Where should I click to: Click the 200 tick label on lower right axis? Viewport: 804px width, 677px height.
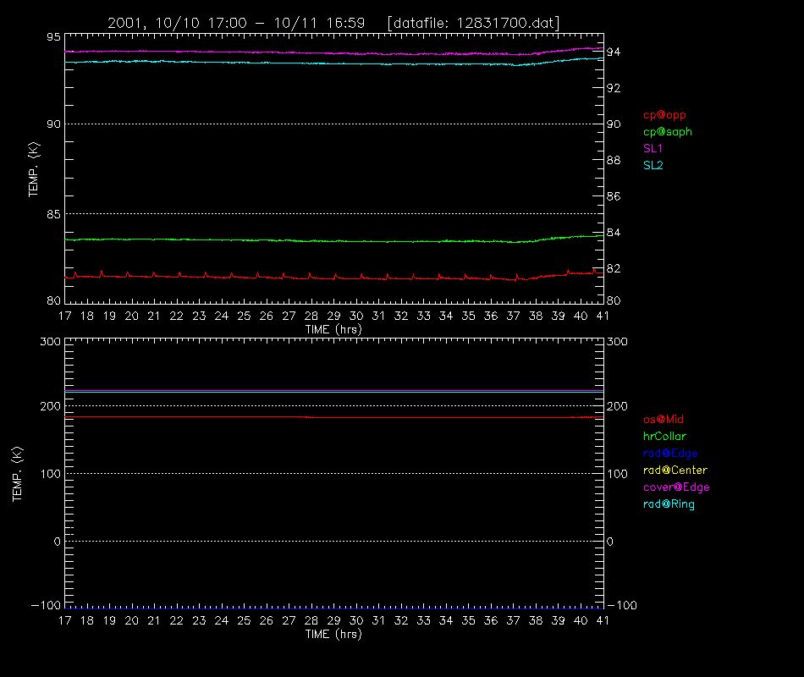[617, 406]
